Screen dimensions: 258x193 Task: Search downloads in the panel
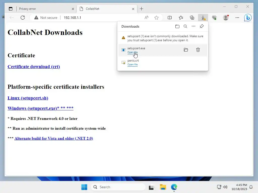[x=185, y=26]
